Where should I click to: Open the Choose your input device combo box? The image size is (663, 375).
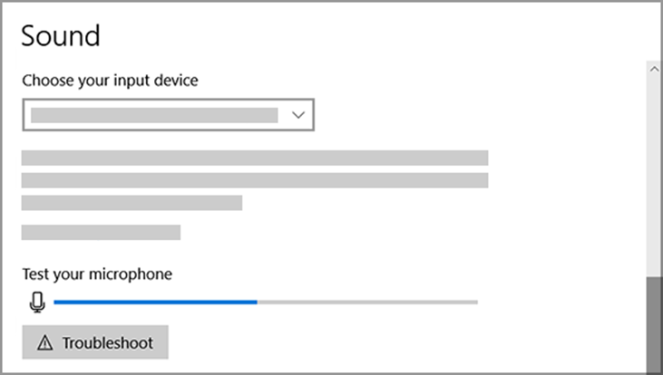[168, 115]
